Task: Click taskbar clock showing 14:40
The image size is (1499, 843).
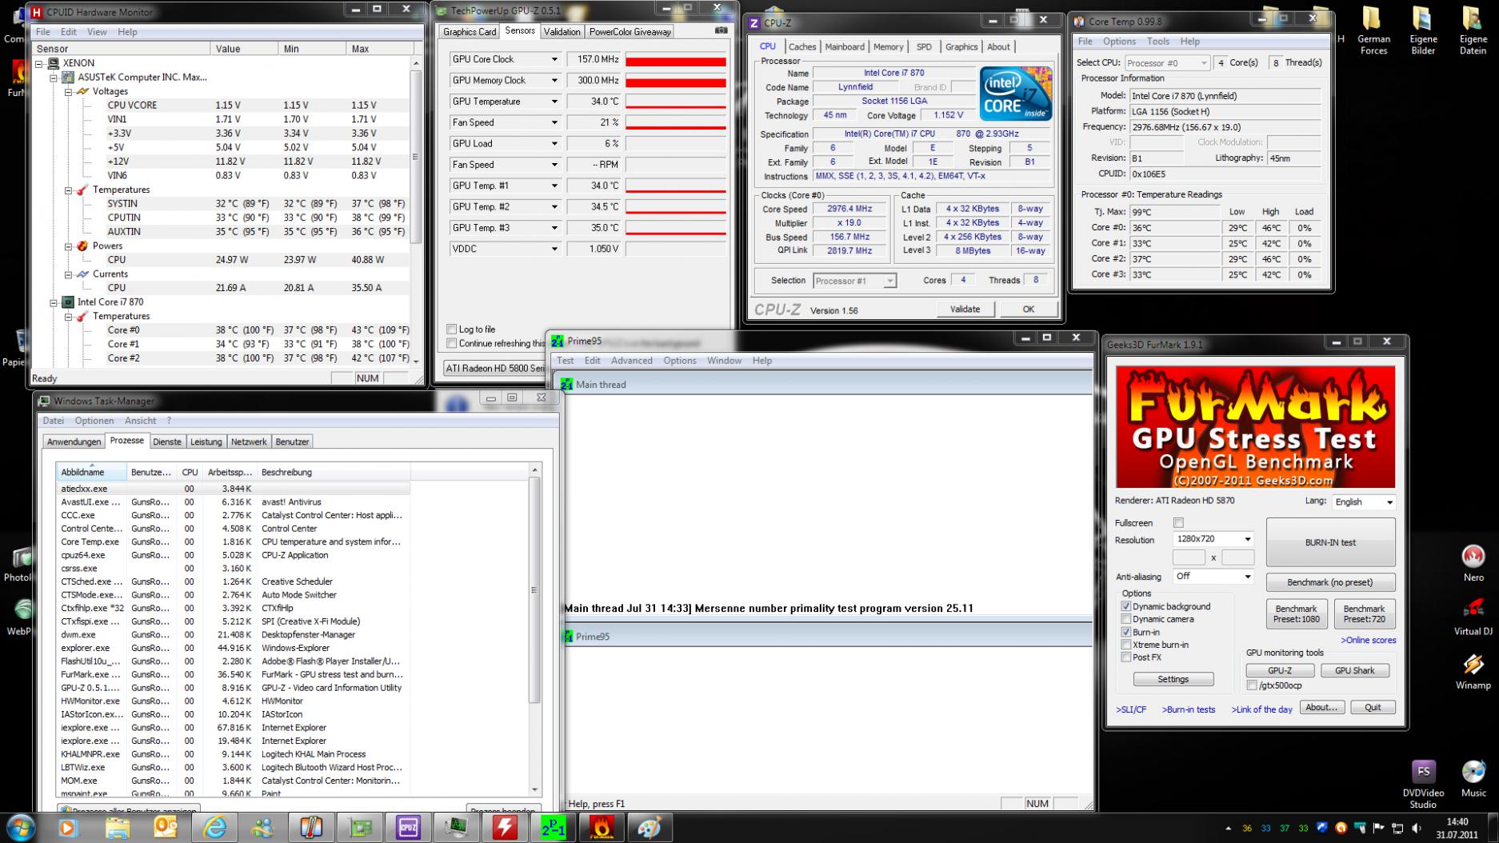Action: (1457, 828)
